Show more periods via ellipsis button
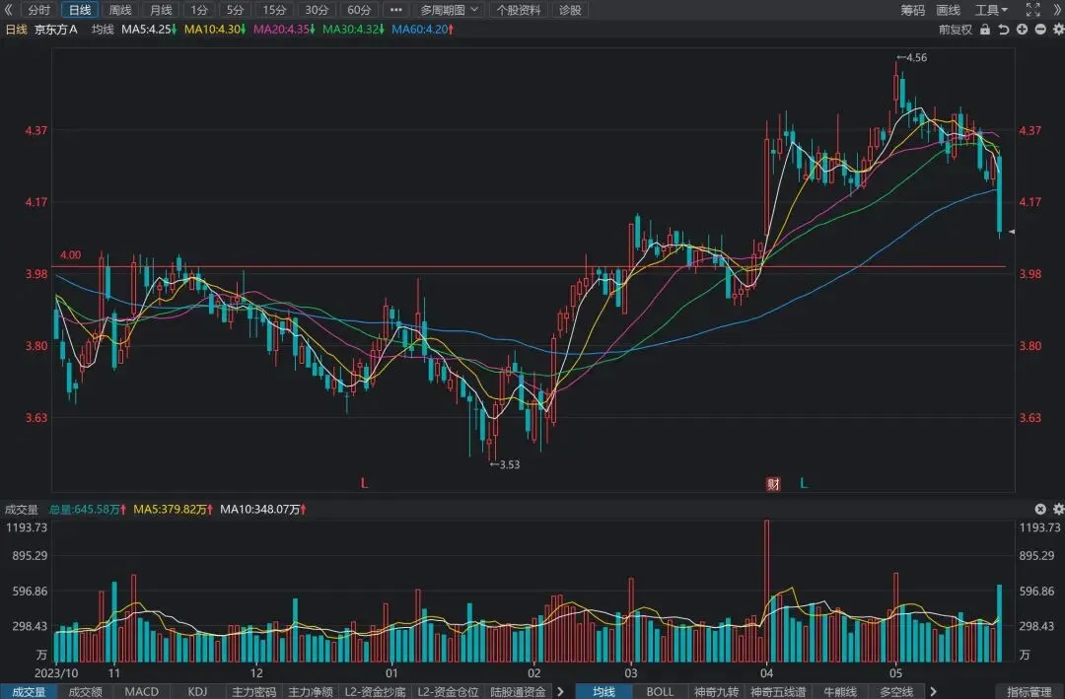This screenshot has height=699, width=1065. tap(396, 10)
